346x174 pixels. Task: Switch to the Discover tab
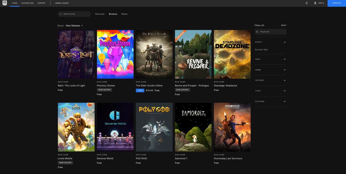100,14
